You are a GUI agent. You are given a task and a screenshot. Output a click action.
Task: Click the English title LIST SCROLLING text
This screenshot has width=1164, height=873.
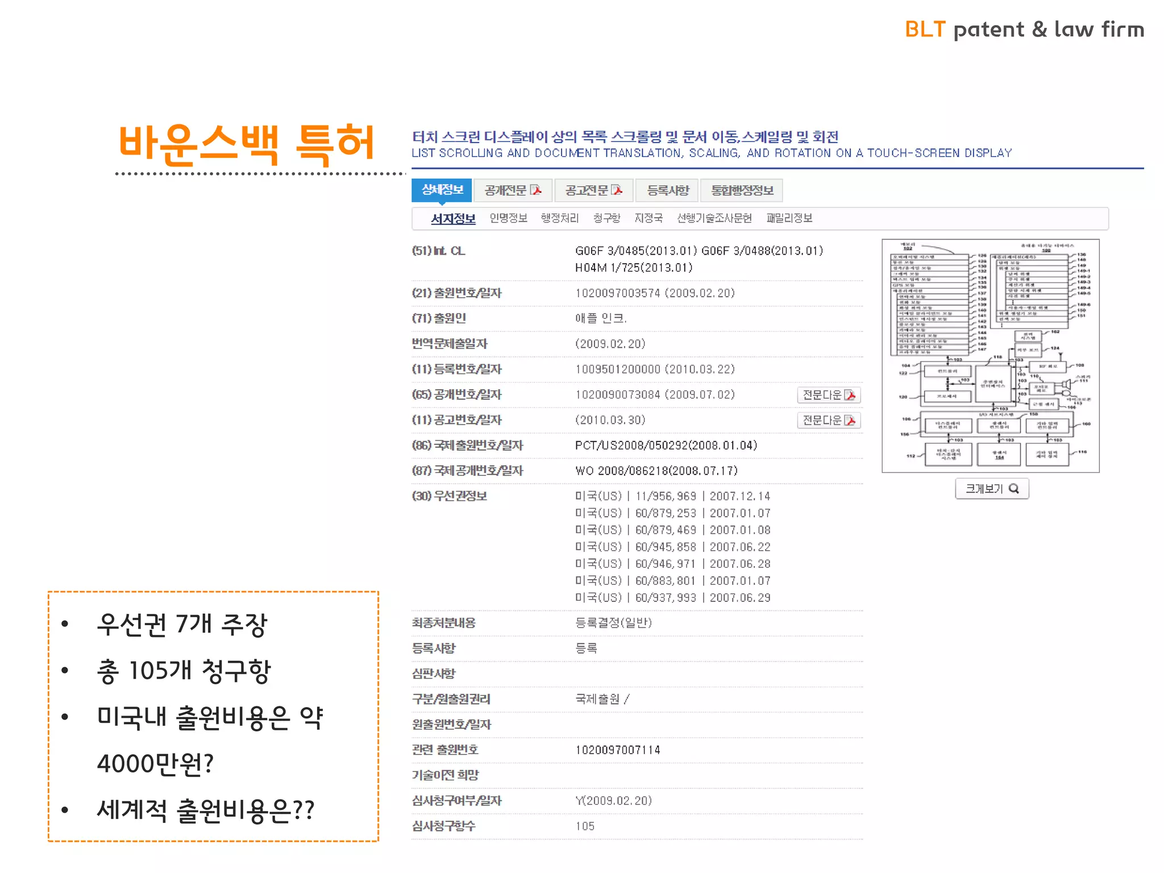712,153
